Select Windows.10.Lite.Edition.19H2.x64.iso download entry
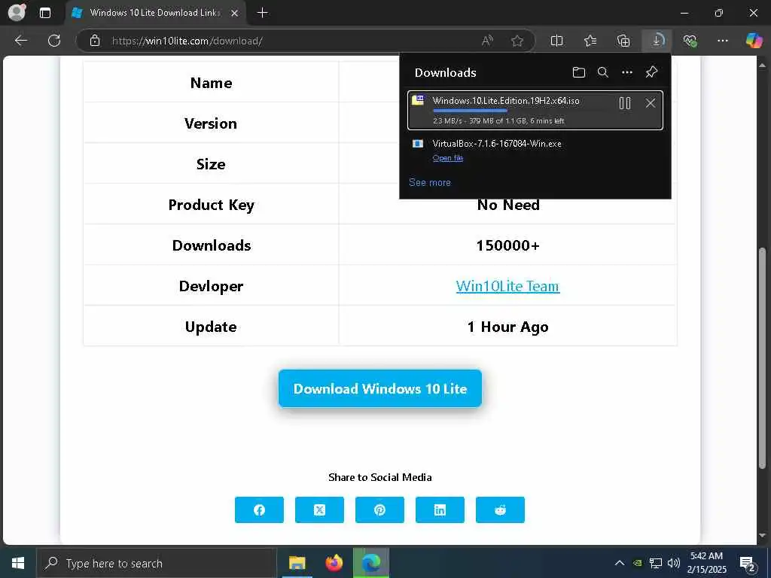The image size is (771, 578). (x=535, y=110)
